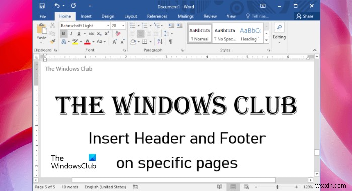Screen dimensions: 352x191
Task: Open the font size dropdown
Action: click(123, 25)
